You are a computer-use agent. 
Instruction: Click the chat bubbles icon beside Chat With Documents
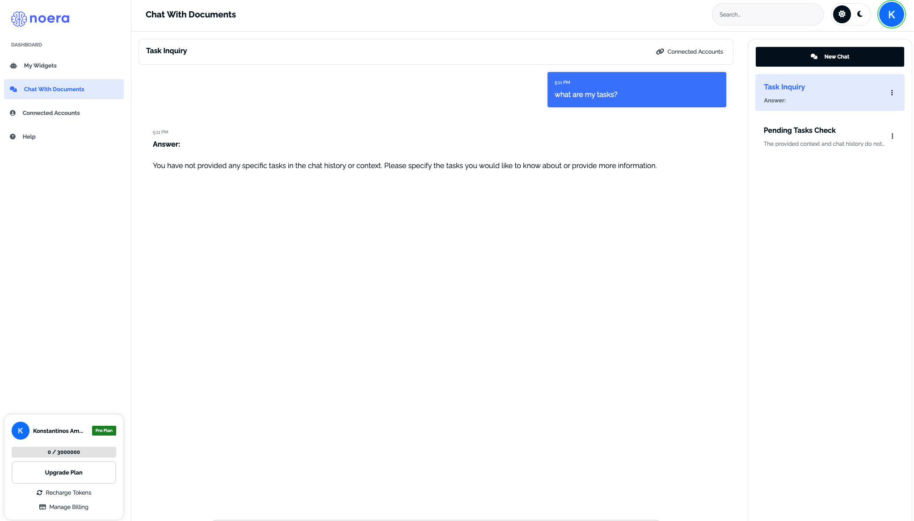pos(13,89)
